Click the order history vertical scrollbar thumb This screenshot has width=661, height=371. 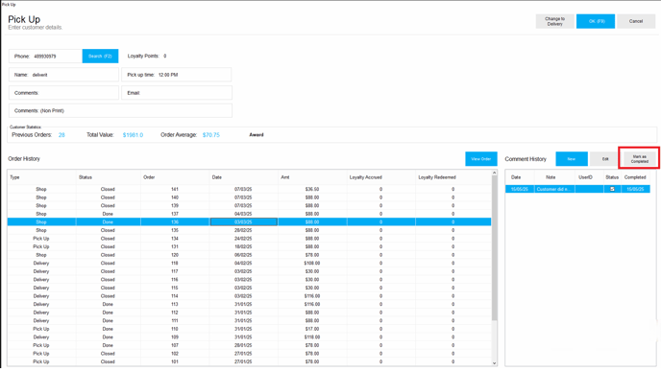coord(494,248)
